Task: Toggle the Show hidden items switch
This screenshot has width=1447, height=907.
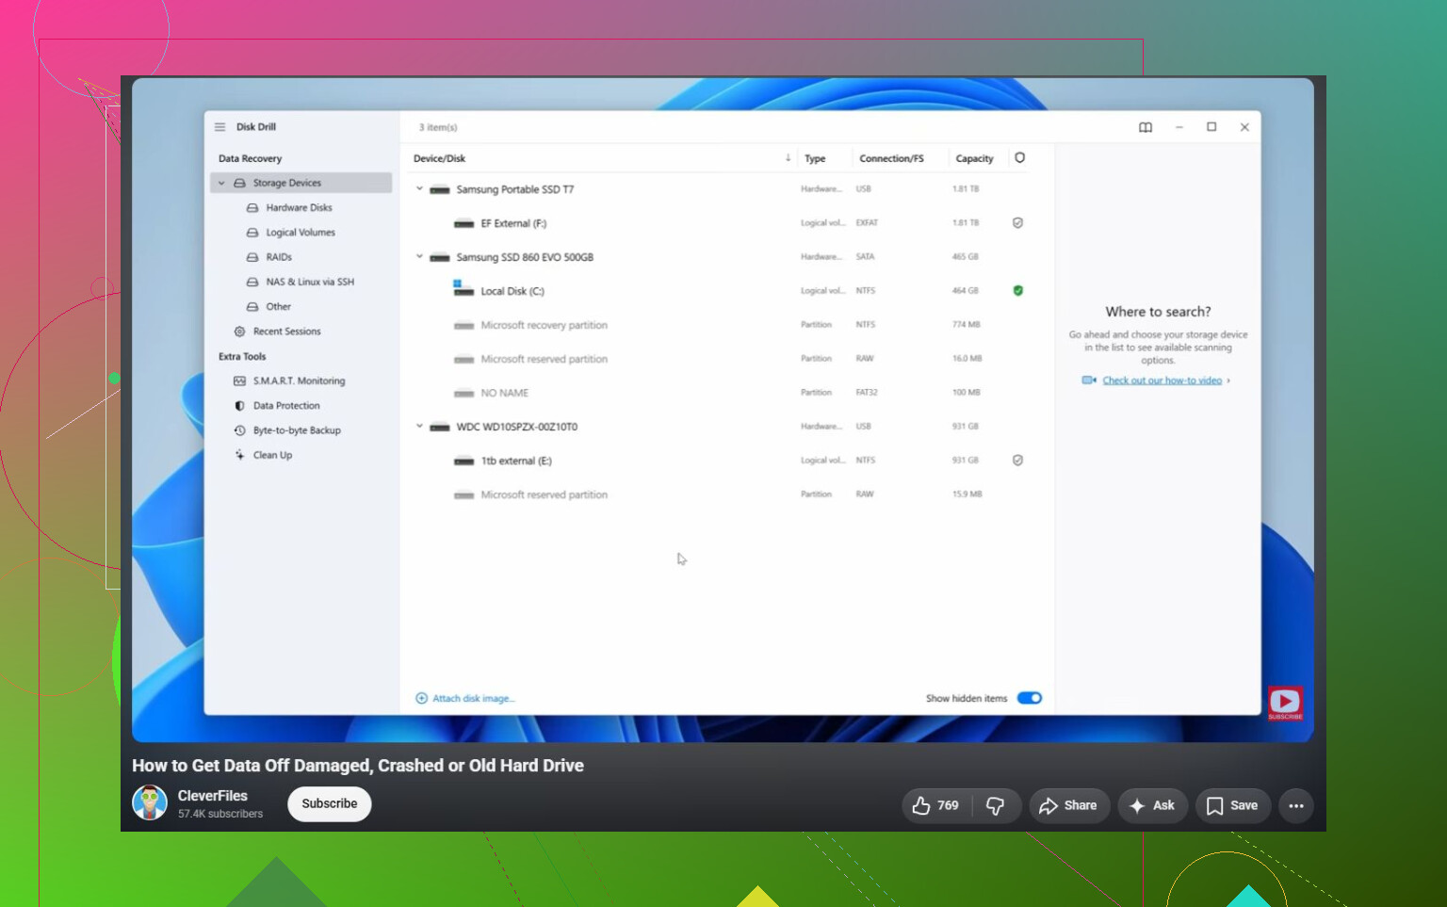Action: [x=1030, y=698]
